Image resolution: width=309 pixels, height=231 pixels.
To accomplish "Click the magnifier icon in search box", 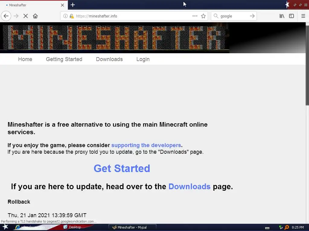I will (x=216, y=16).
